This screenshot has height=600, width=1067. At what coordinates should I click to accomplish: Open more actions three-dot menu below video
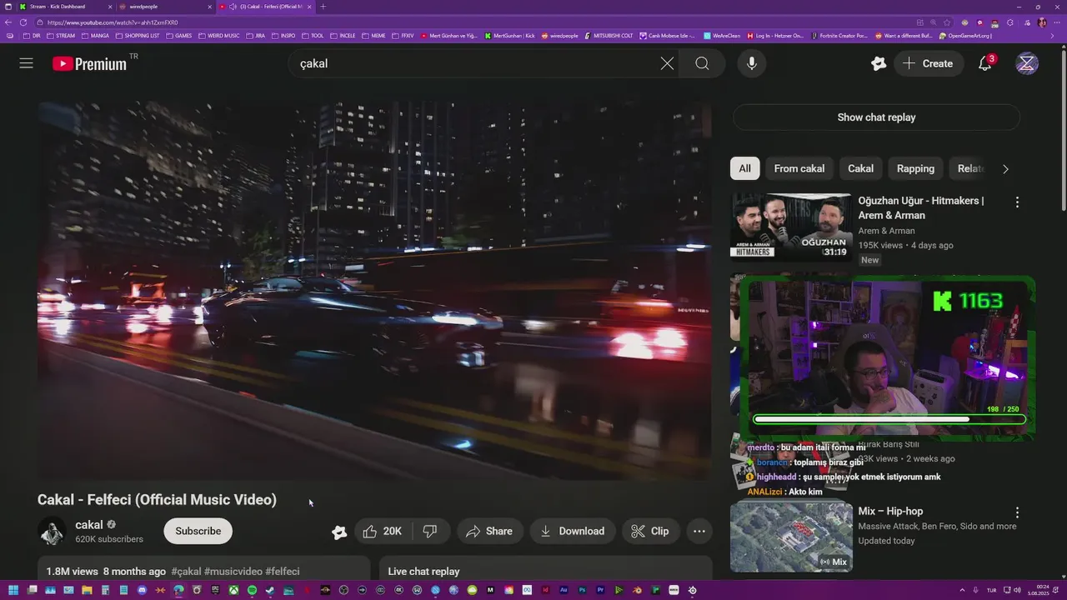tap(699, 531)
